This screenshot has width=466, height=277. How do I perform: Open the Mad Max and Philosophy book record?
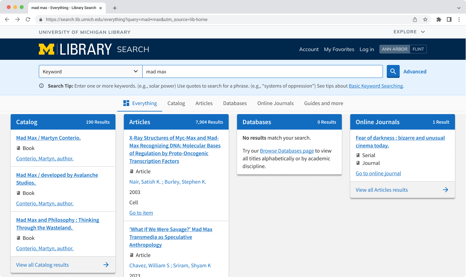58,224
